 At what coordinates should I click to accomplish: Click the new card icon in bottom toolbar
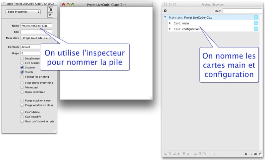coord(246,154)
